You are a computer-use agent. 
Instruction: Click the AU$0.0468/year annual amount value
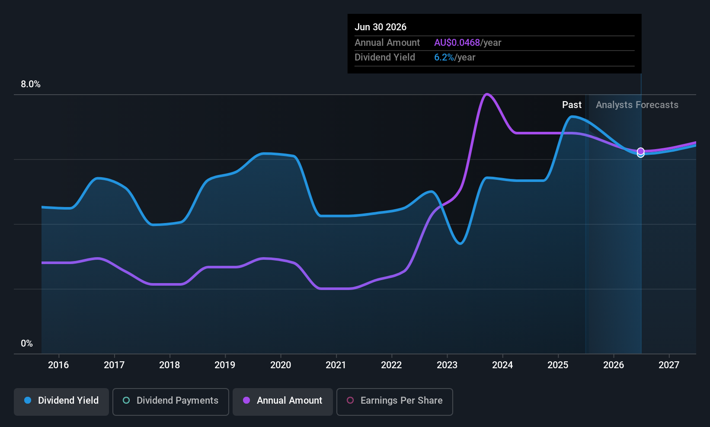point(468,42)
